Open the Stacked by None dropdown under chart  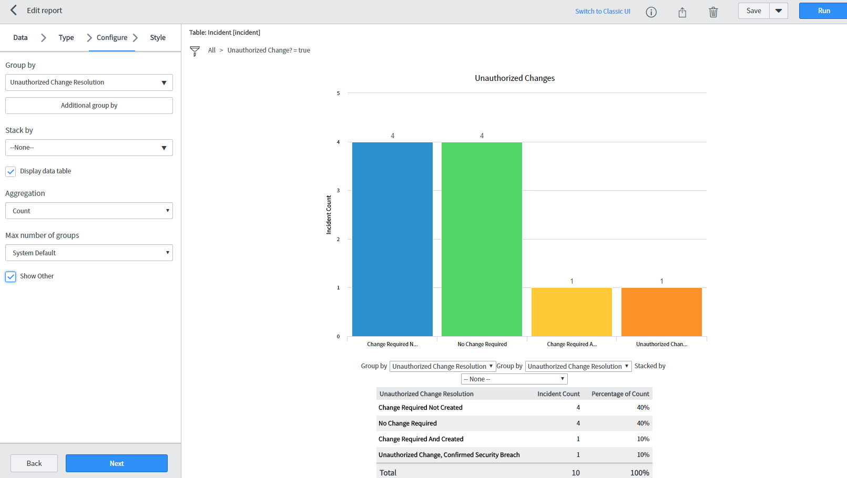click(514, 379)
